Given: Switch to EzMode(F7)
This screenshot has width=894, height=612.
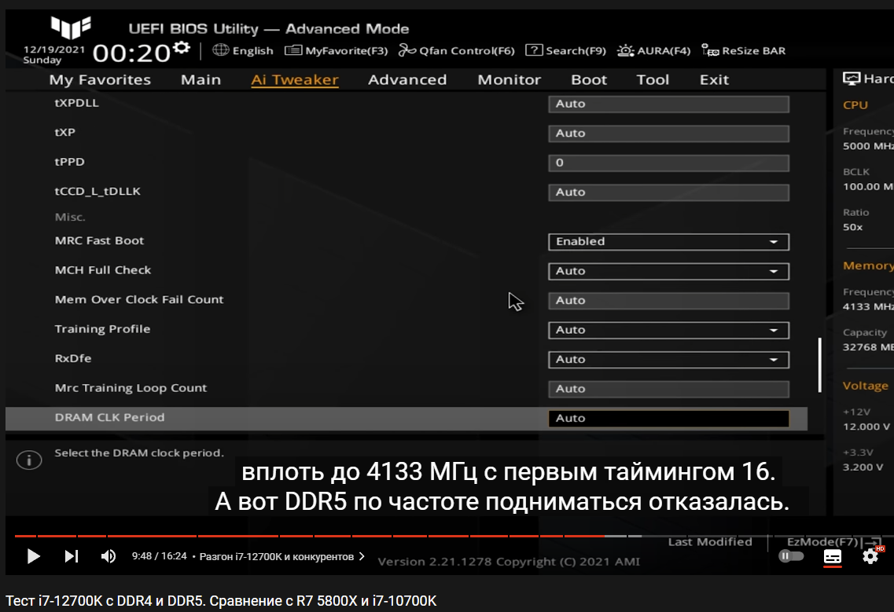Looking at the screenshot, I should tap(833, 542).
